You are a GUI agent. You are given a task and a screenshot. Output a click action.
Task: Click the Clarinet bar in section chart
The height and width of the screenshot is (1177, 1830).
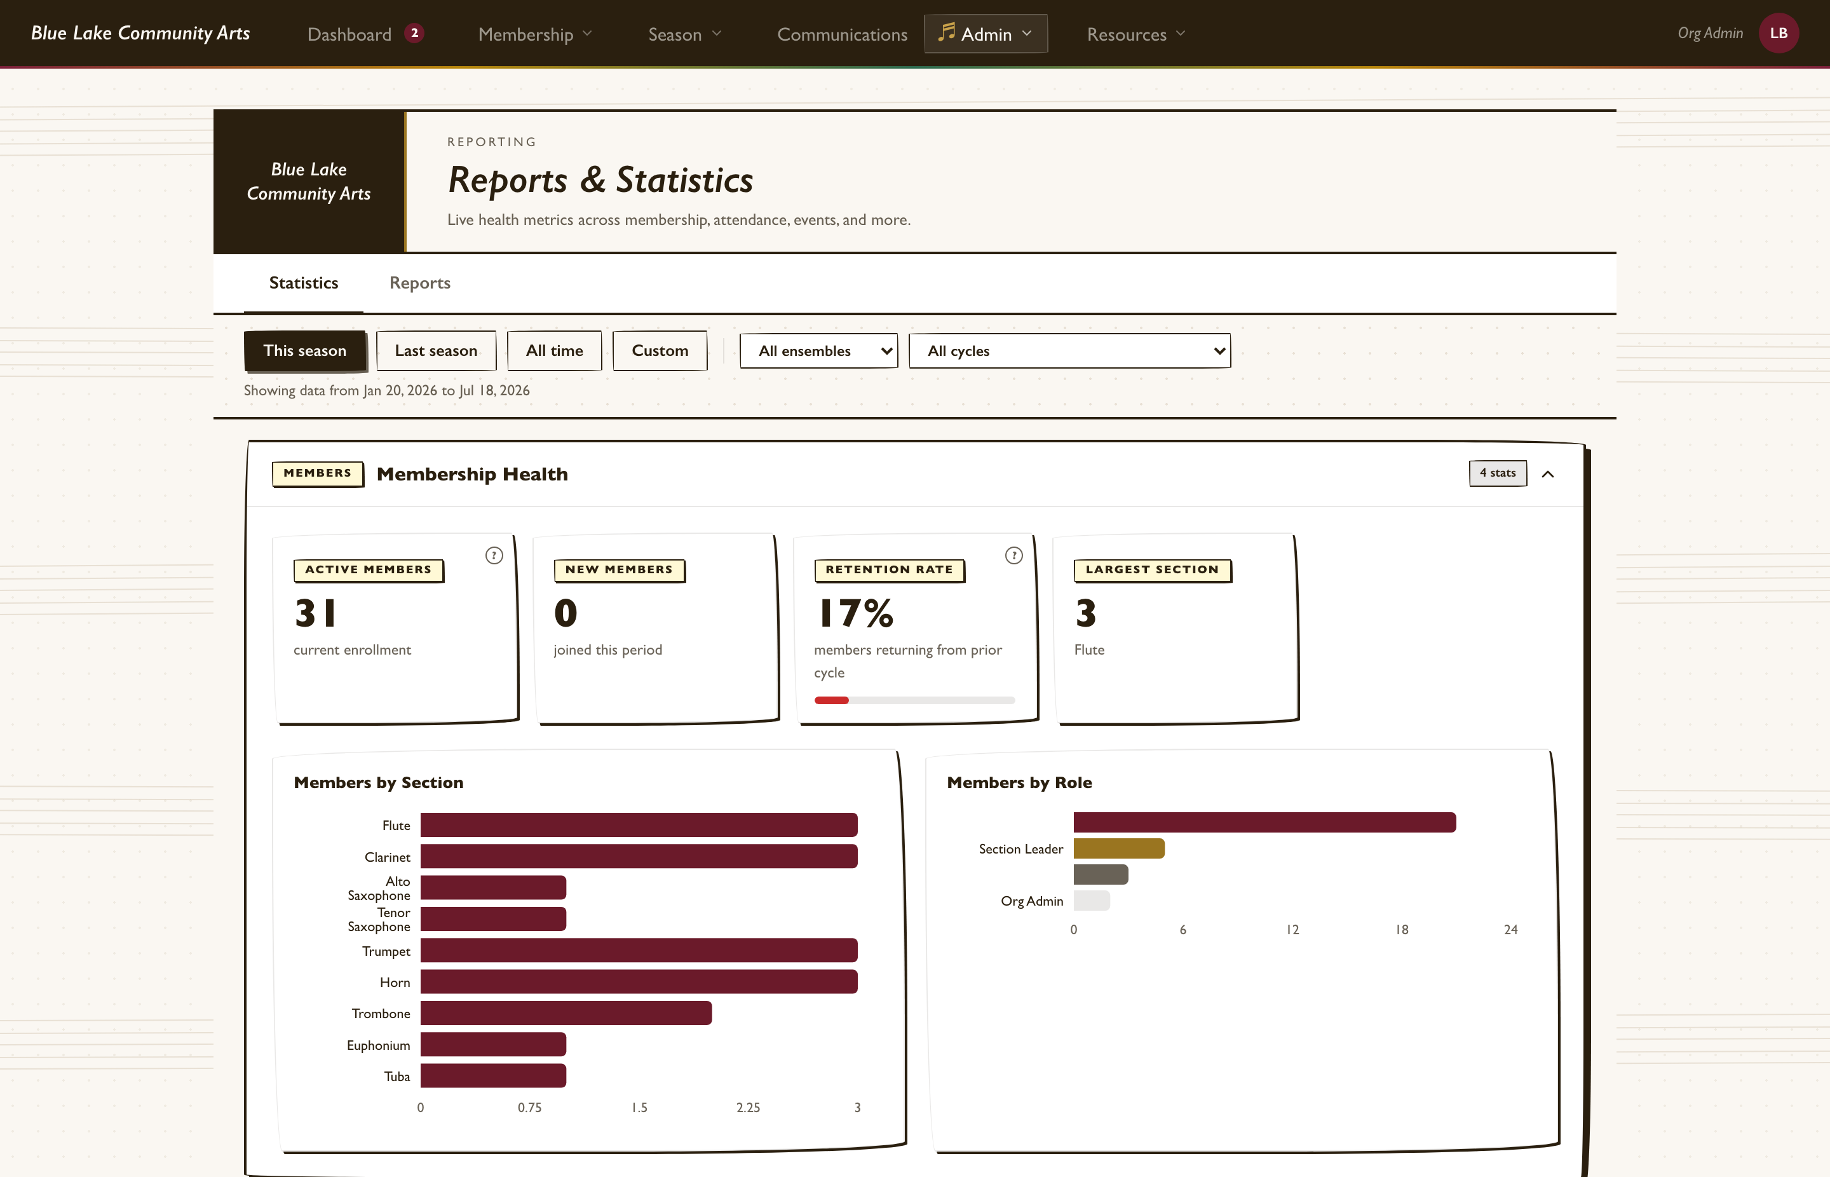click(639, 857)
